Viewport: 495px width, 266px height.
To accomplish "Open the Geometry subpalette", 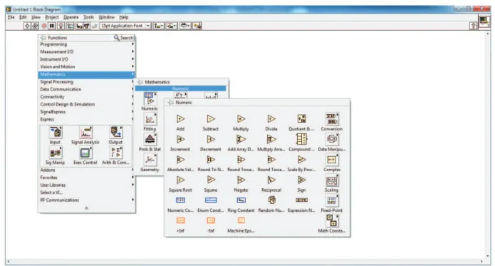I will click(x=150, y=160).
